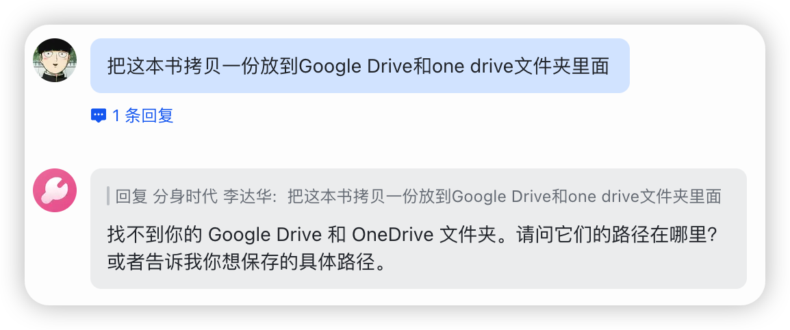Image resolution: width=790 pixels, height=330 pixels.
Task: Click the black-haired user avatar
Action: pyautogui.click(x=55, y=60)
